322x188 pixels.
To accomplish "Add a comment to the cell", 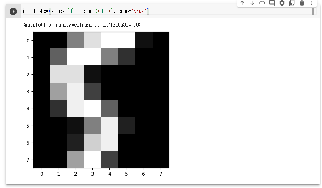I will 272,3.
